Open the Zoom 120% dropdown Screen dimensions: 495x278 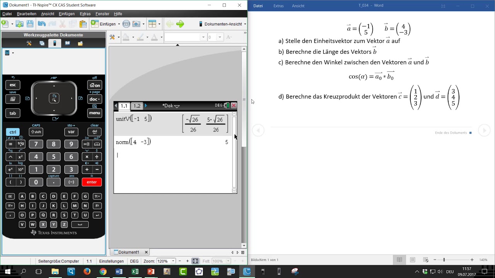tap(173, 261)
